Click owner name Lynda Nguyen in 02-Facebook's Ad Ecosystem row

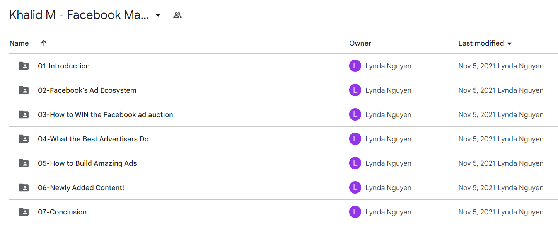click(388, 90)
